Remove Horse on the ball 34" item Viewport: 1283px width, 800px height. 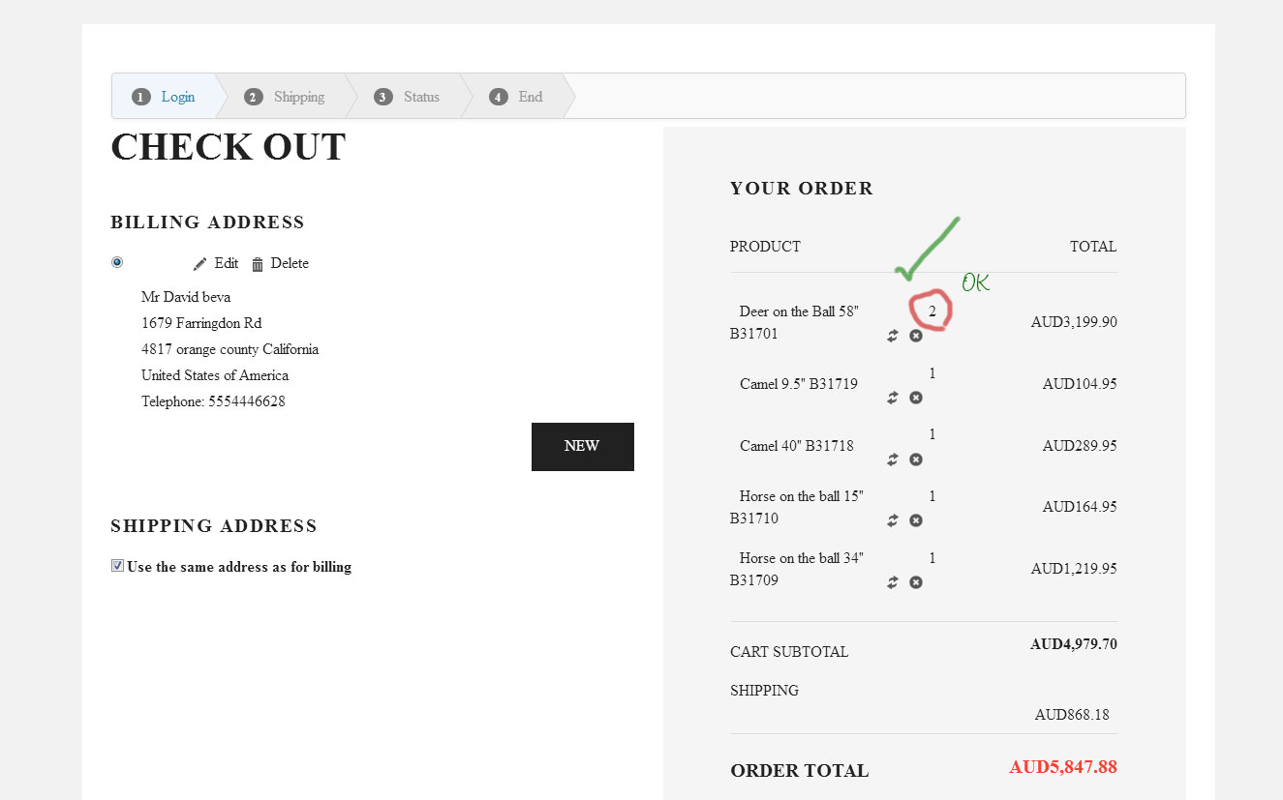[x=916, y=582]
